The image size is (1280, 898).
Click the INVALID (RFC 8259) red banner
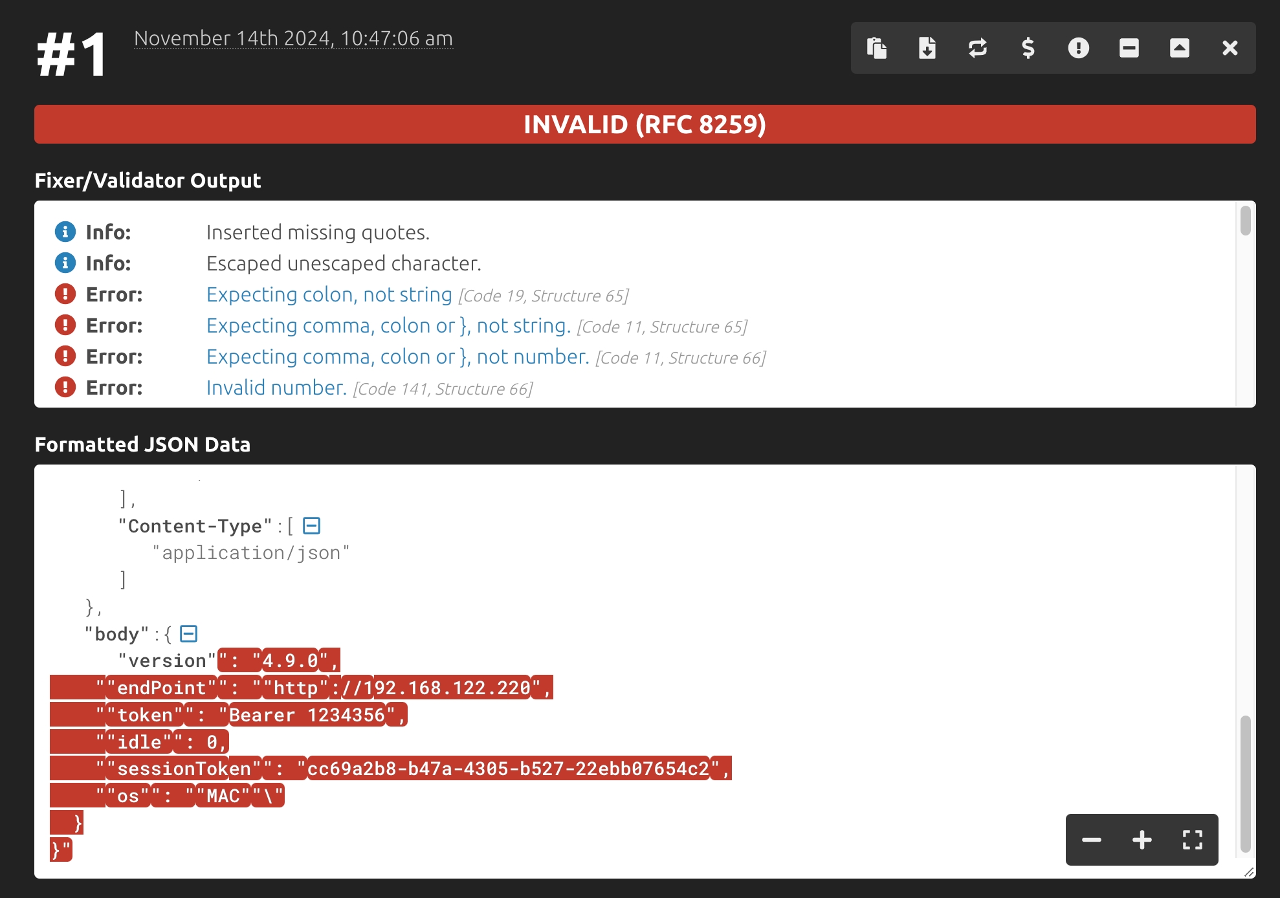[x=645, y=124]
